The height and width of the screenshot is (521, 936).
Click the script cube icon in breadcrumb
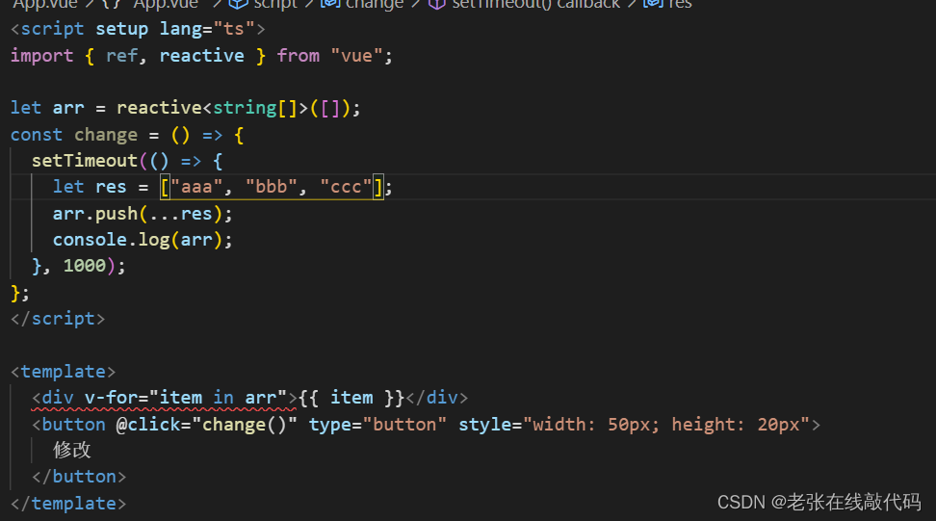pyautogui.click(x=238, y=4)
